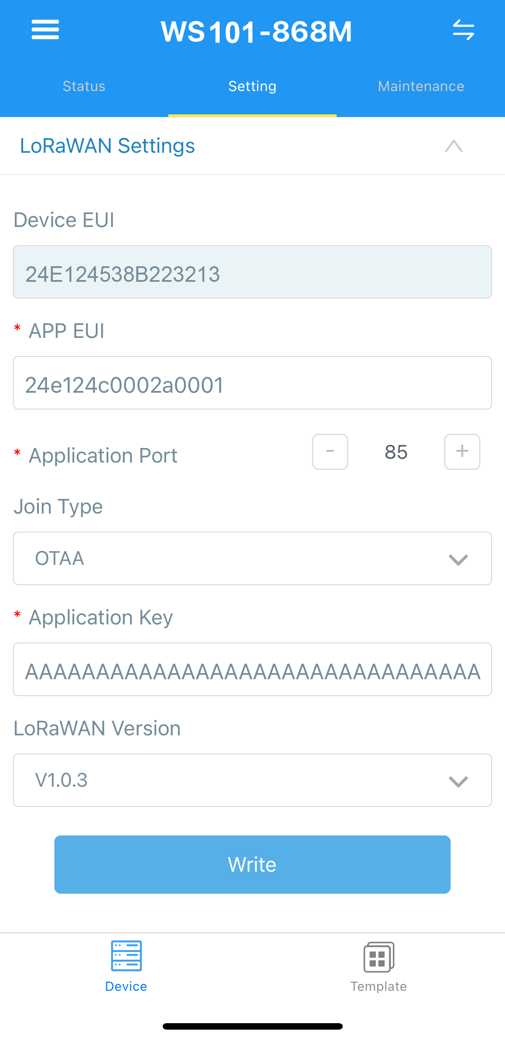Expand the LoRaWAN Version dropdown
This screenshot has height=1040, width=505.
pyautogui.click(x=252, y=780)
